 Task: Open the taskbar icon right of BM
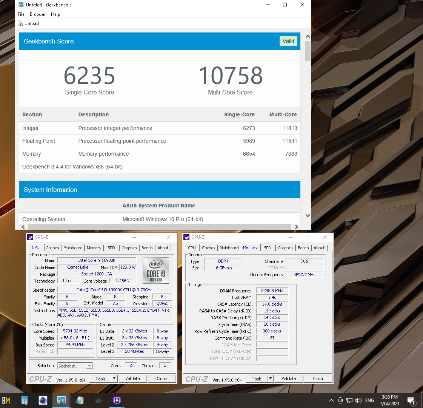24,400
